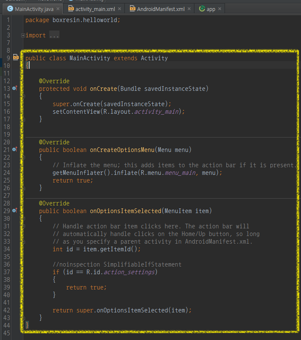Click the package name boxresin.helloworld
The height and width of the screenshot is (340, 301).
coord(85,20)
